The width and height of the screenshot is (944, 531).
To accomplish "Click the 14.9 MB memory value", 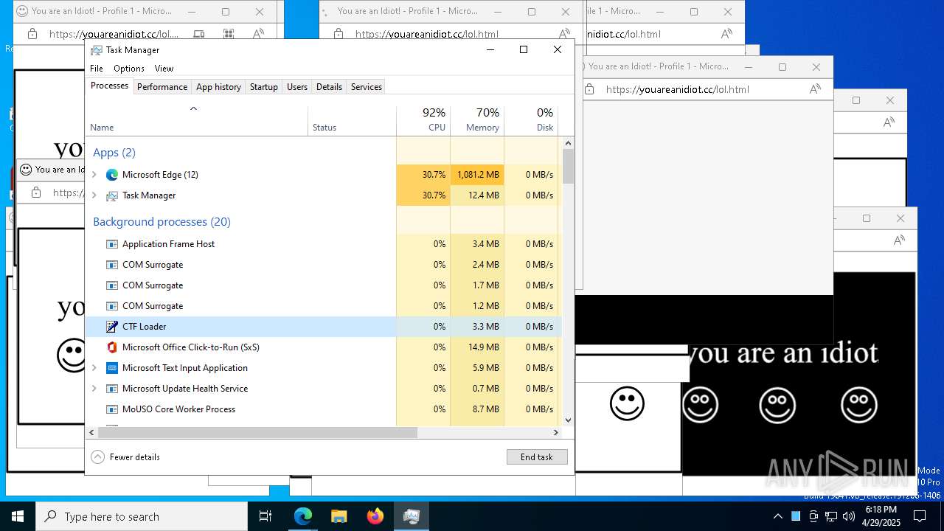I will pyautogui.click(x=485, y=347).
